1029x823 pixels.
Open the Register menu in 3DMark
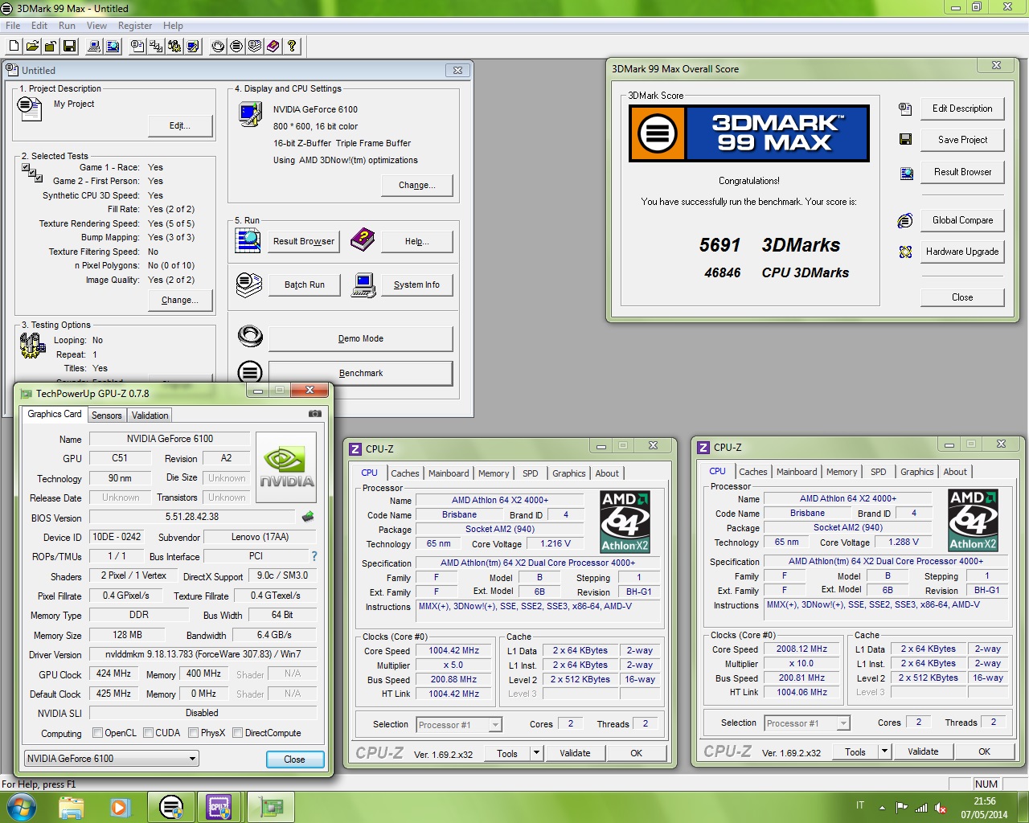pyautogui.click(x=135, y=26)
